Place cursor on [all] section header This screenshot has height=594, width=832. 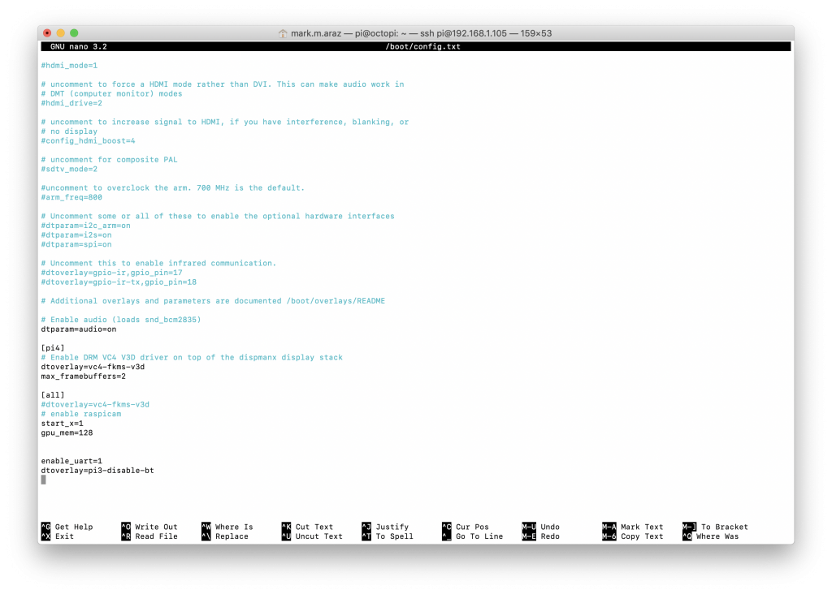53,395
